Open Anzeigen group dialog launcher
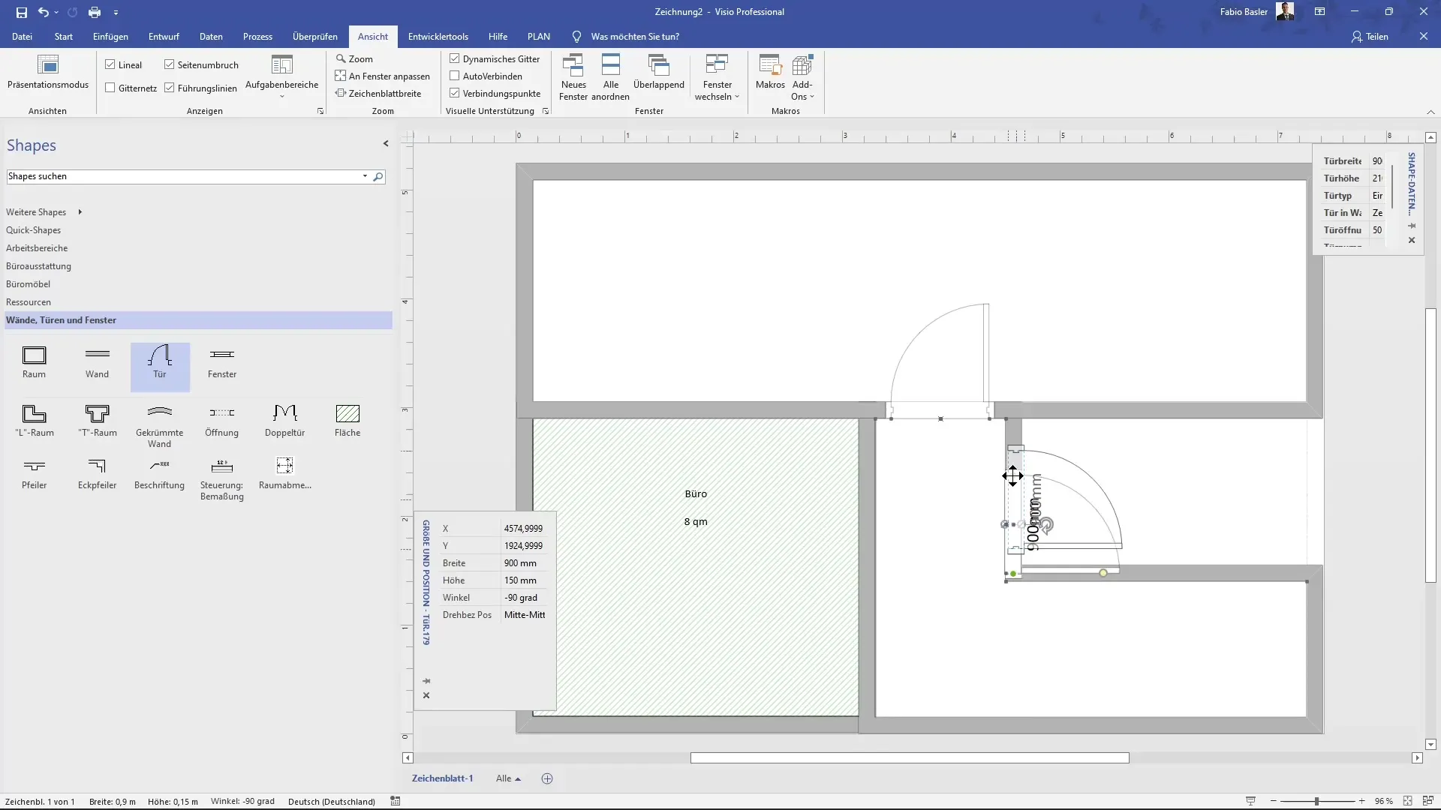Screen dimensions: 1441x810 [320, 111]
